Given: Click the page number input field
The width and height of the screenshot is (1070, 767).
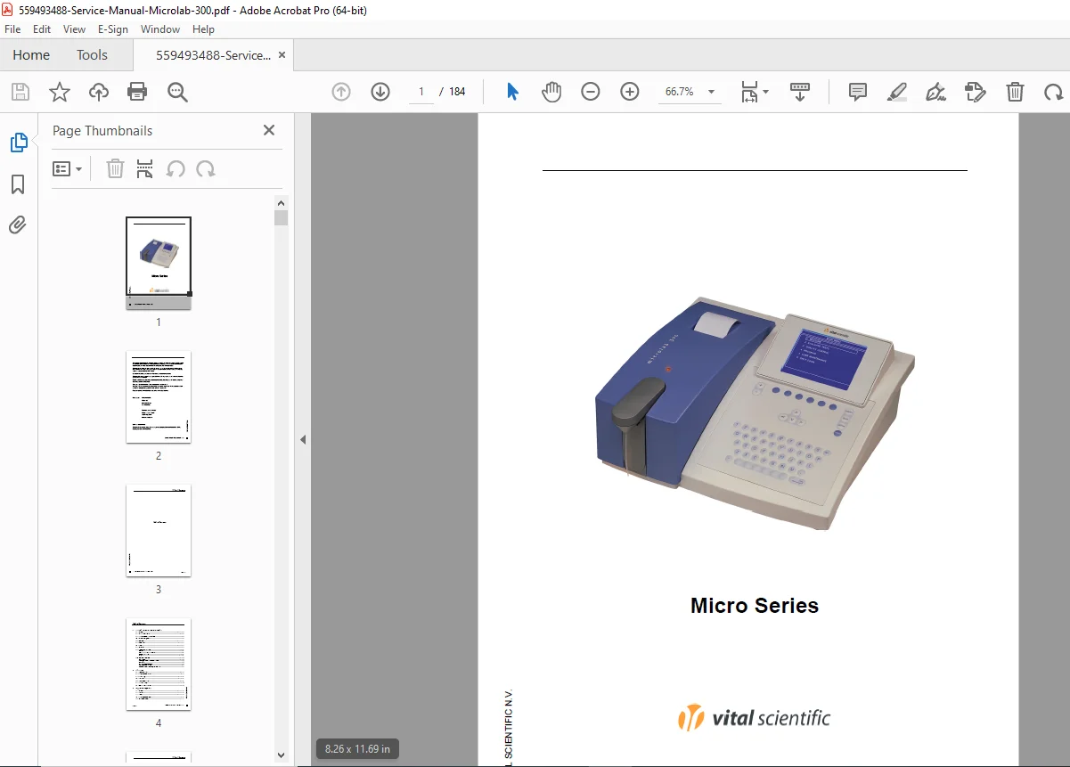Looking at the screenshot, I should point(421,92).
